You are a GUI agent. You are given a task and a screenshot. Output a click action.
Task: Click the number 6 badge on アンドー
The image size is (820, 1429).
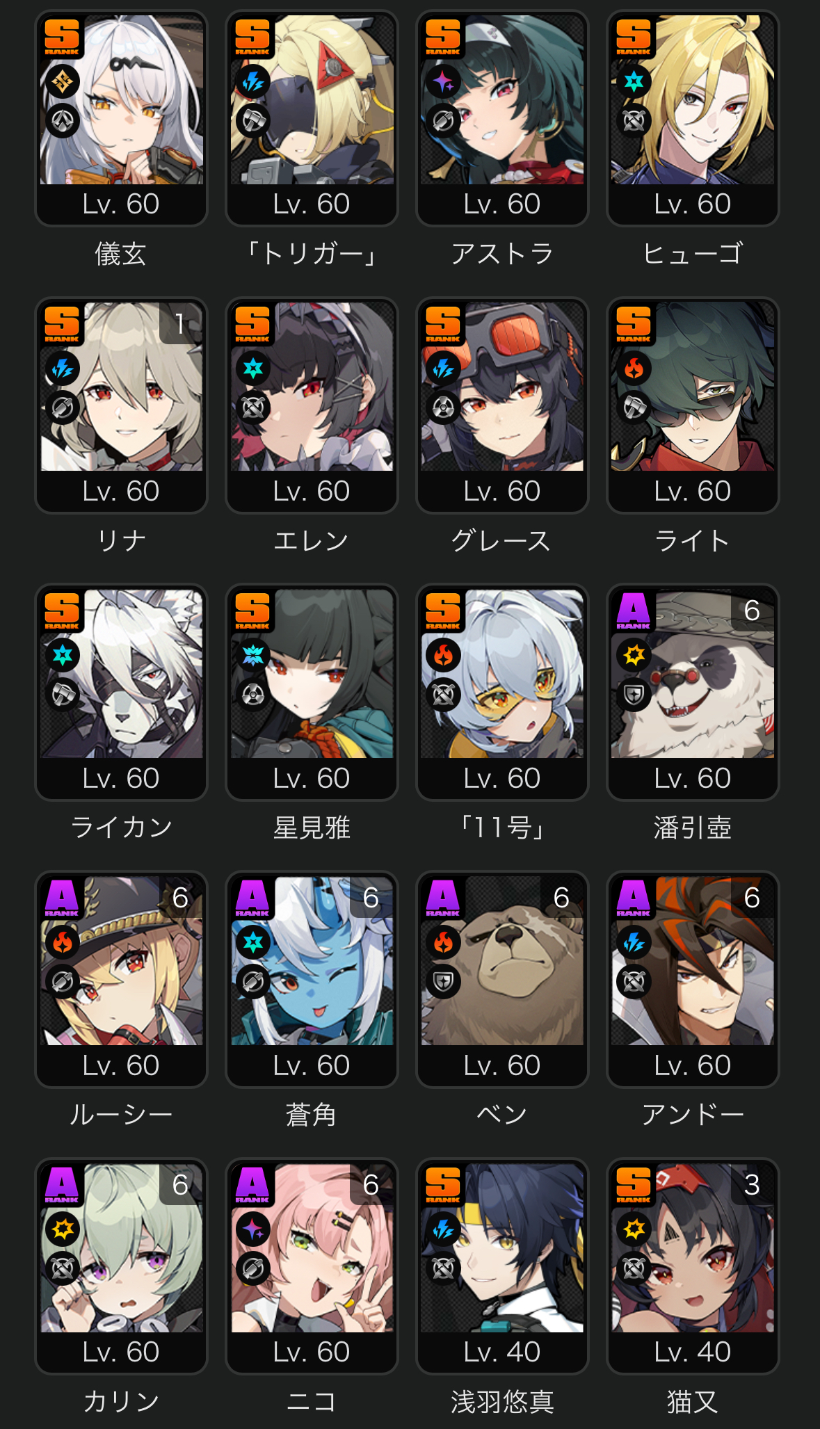coord(752,898)
